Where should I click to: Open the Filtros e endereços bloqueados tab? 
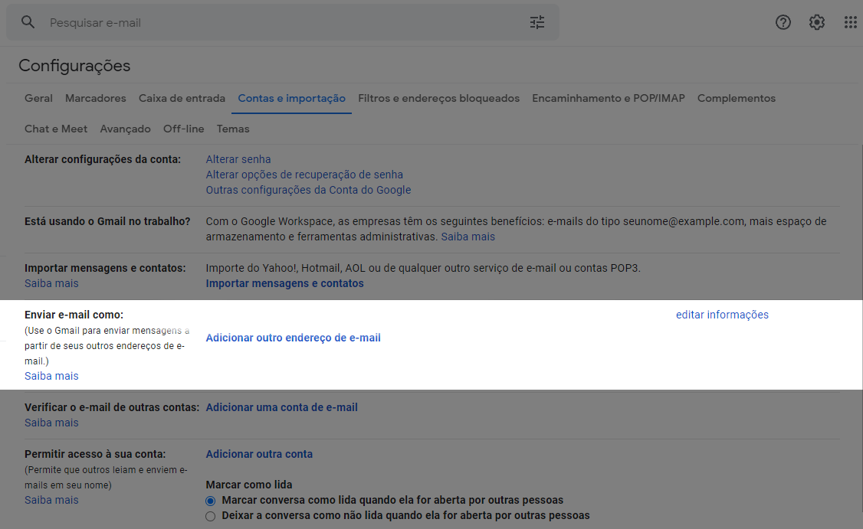(x=438, y=99)
